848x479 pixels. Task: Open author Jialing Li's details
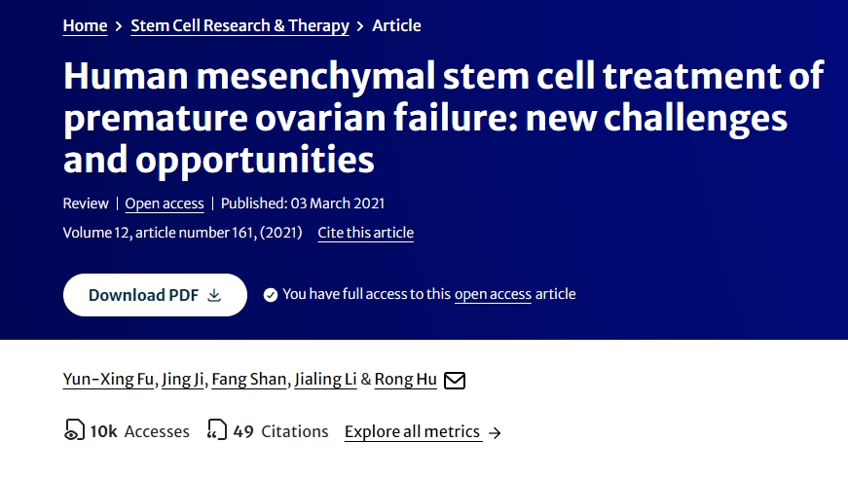327,379
